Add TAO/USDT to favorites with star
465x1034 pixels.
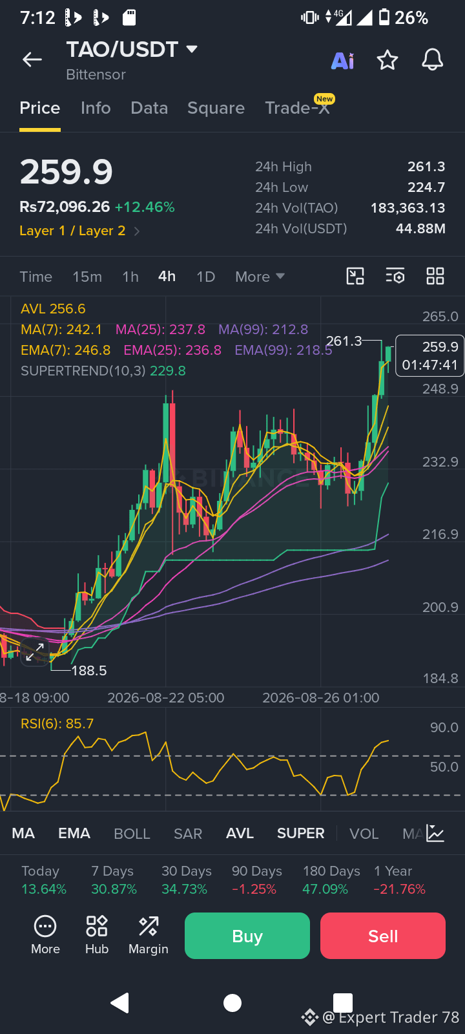coord(387,60)
